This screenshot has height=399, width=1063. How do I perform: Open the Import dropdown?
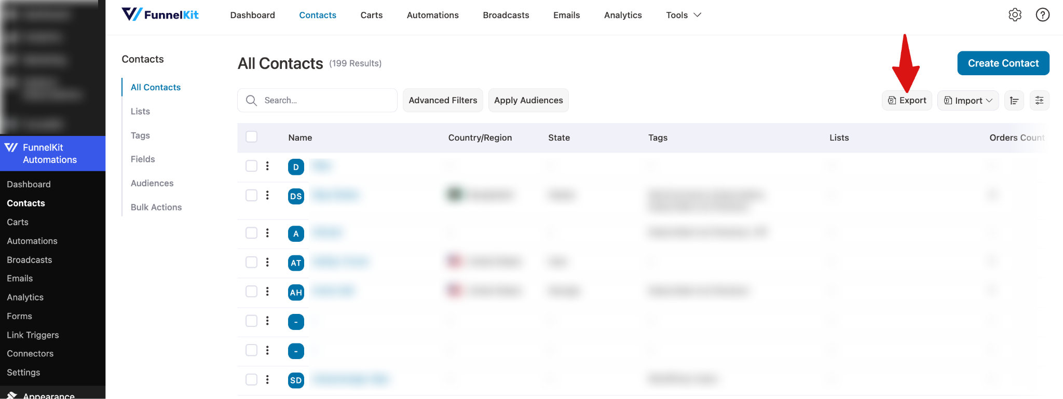pos(968,100)
